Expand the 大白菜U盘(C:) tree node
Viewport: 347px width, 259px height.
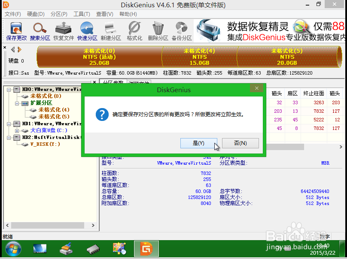[x=17, y=131]
